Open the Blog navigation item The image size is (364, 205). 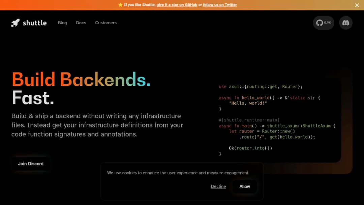(x=62, y=23)
